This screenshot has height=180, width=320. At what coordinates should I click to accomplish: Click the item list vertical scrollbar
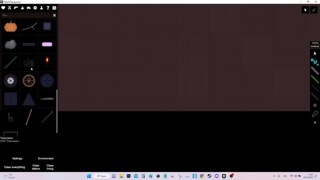[56, 111]
